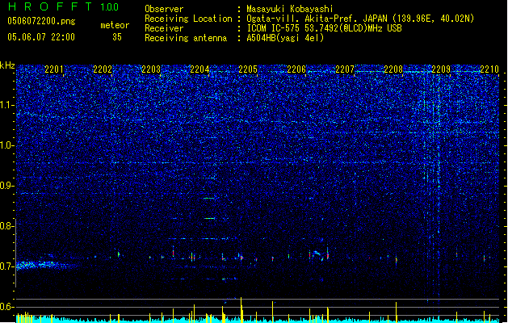
Task: Click the 'Observer' field label
Action: [x=164, y=9]
